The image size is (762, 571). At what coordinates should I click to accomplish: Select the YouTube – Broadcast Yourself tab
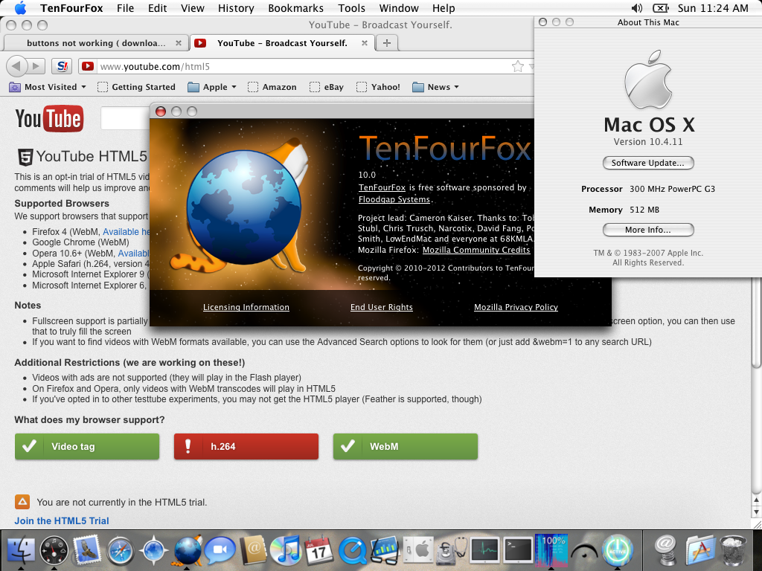coord(282,43)
